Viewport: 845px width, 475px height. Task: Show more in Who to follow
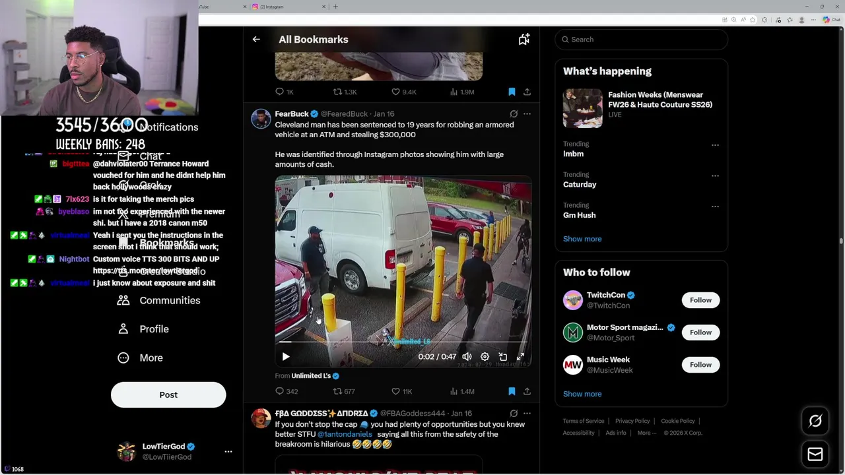pyautogui.click(x=582, y=394)
